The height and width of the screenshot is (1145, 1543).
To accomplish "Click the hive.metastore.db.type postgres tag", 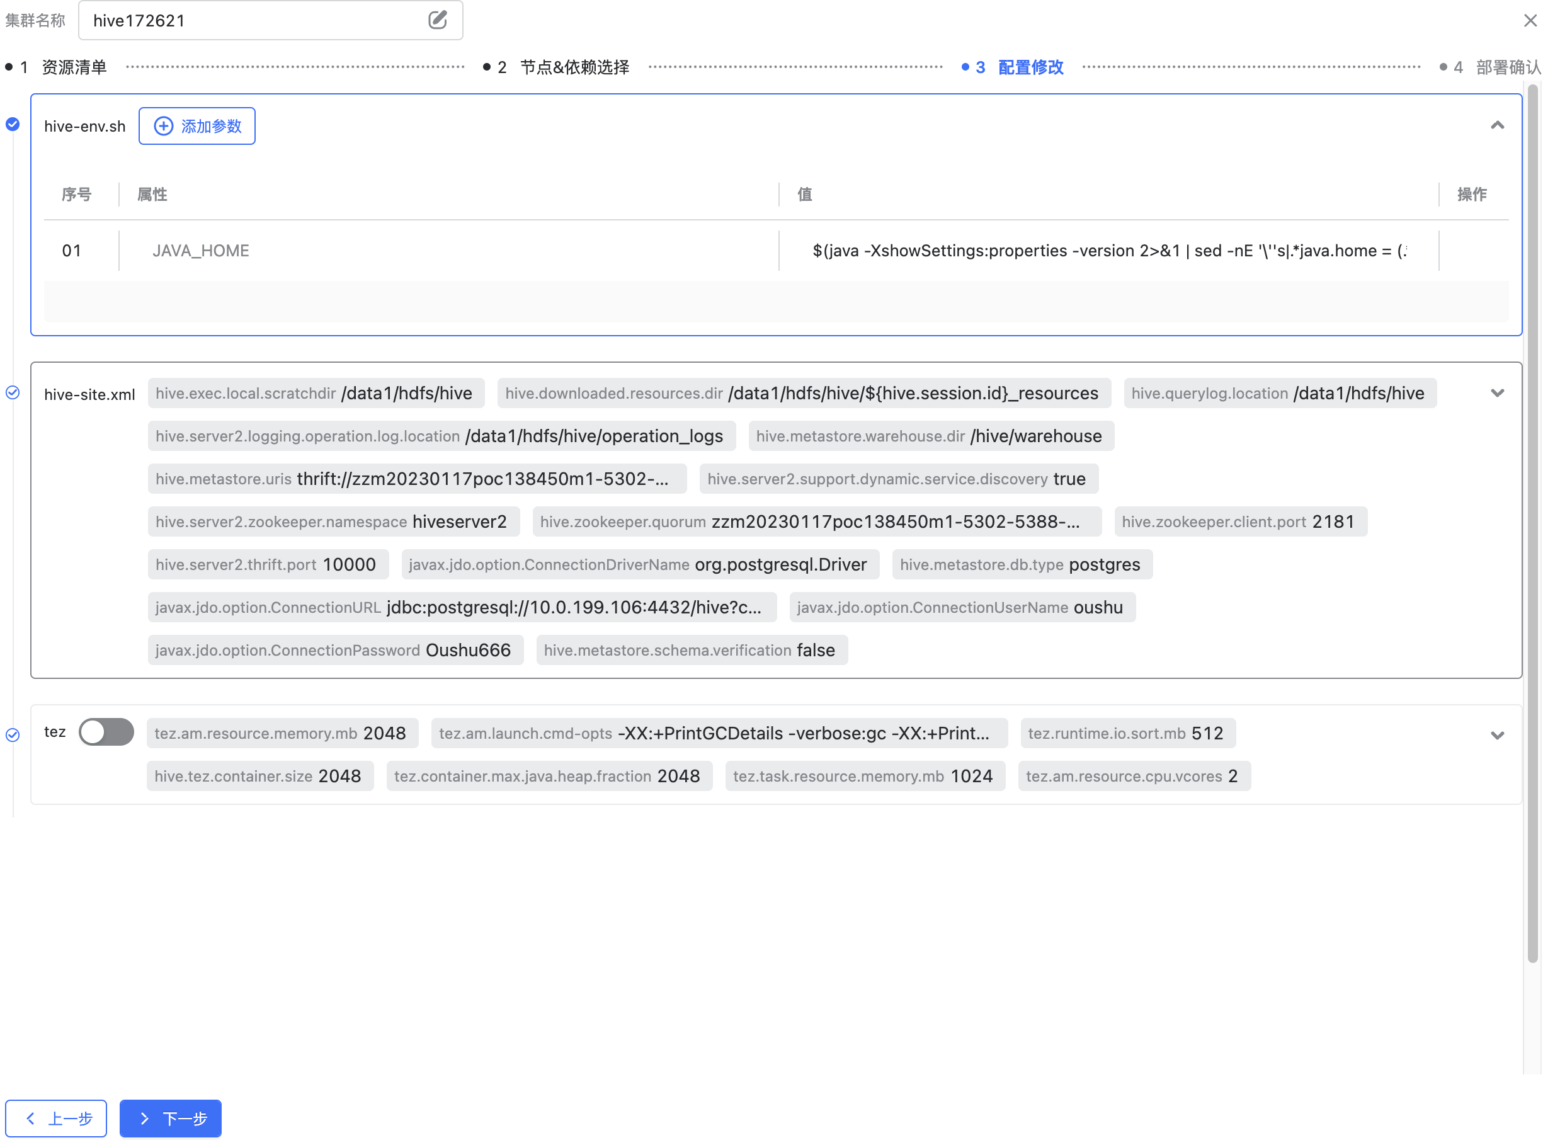I will [x=1022, y=565].
